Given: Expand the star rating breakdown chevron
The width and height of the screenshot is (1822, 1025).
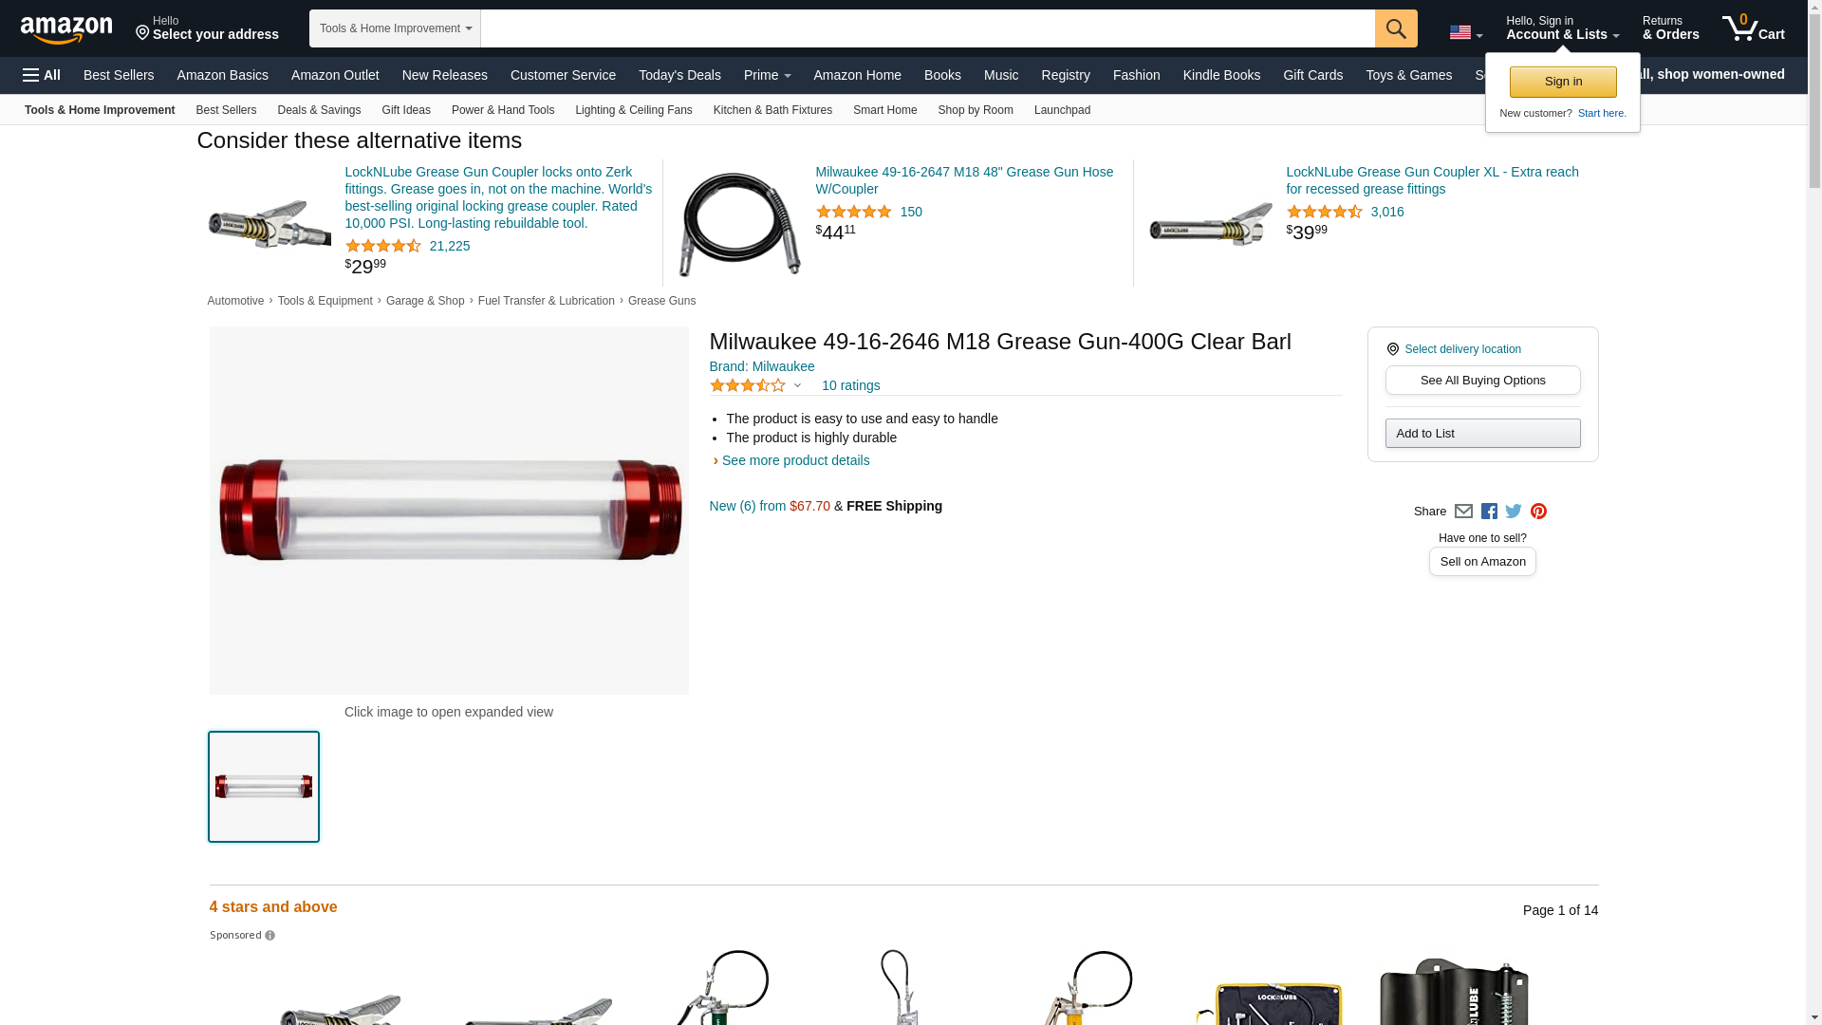Looking at the screenshot, I should (x=797, y=385).
